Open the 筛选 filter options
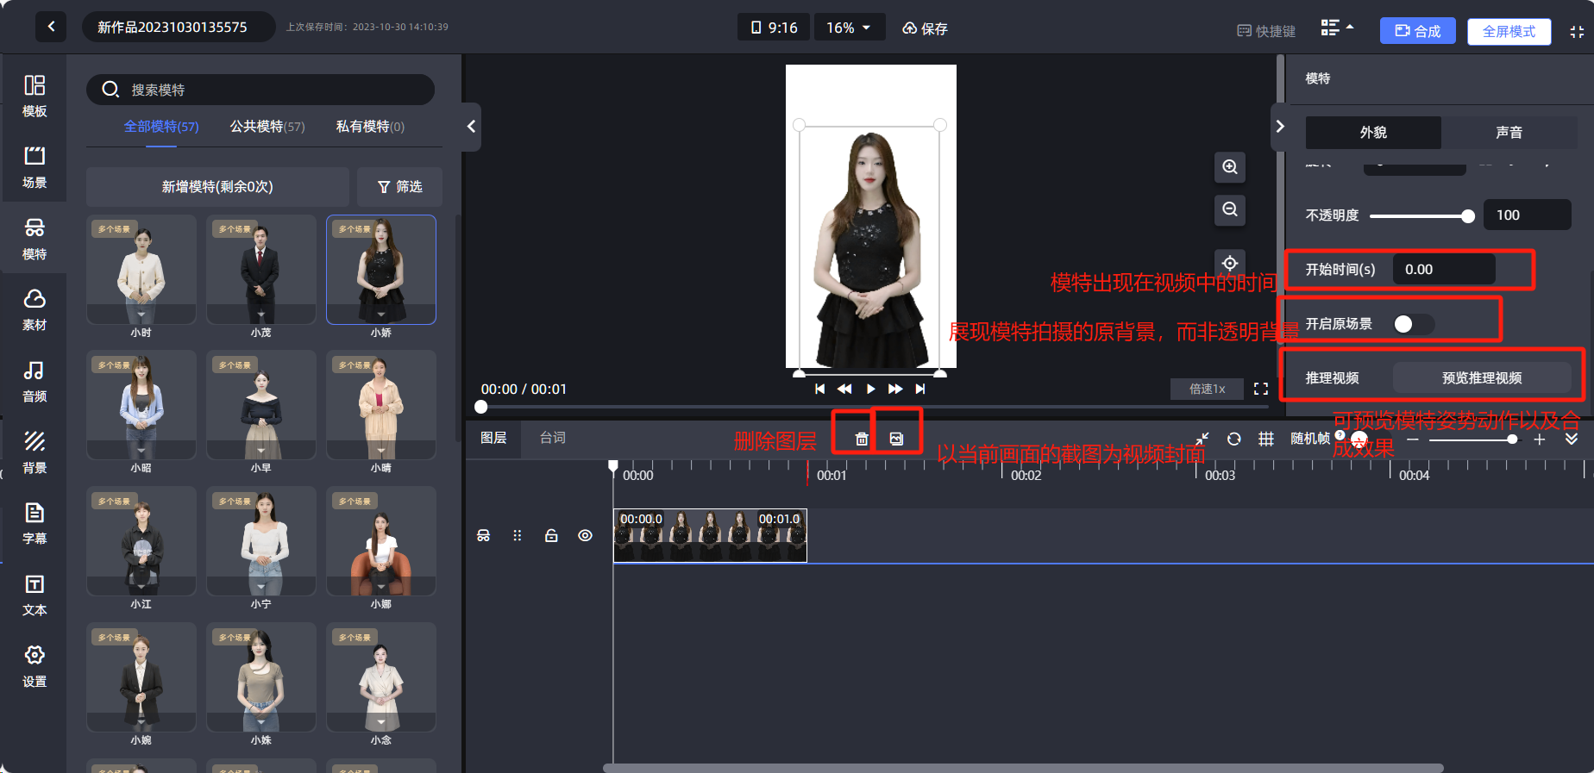The width and height of the screenshot is (1594, 773). pyautogui.click(x=400, y=186)
